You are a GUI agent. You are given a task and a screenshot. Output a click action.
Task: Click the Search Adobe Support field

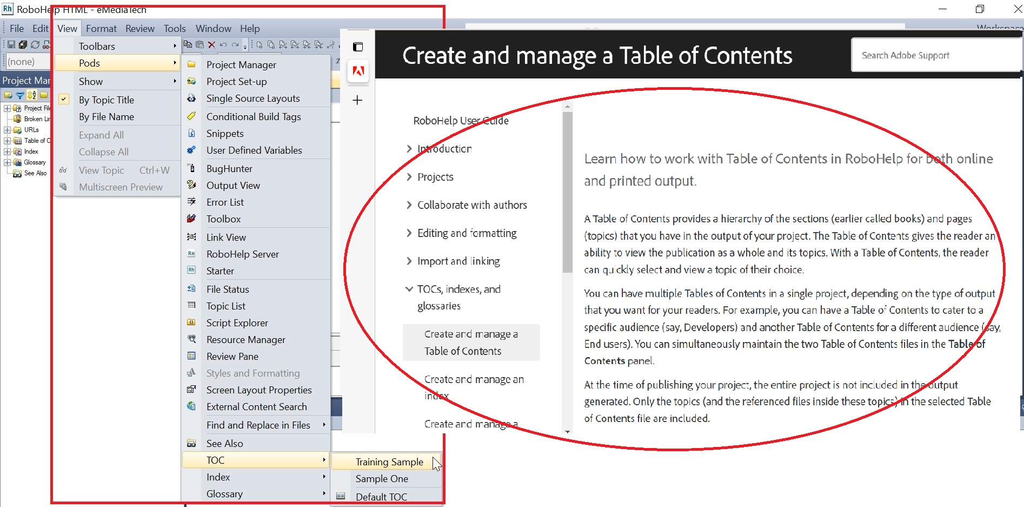936,55
